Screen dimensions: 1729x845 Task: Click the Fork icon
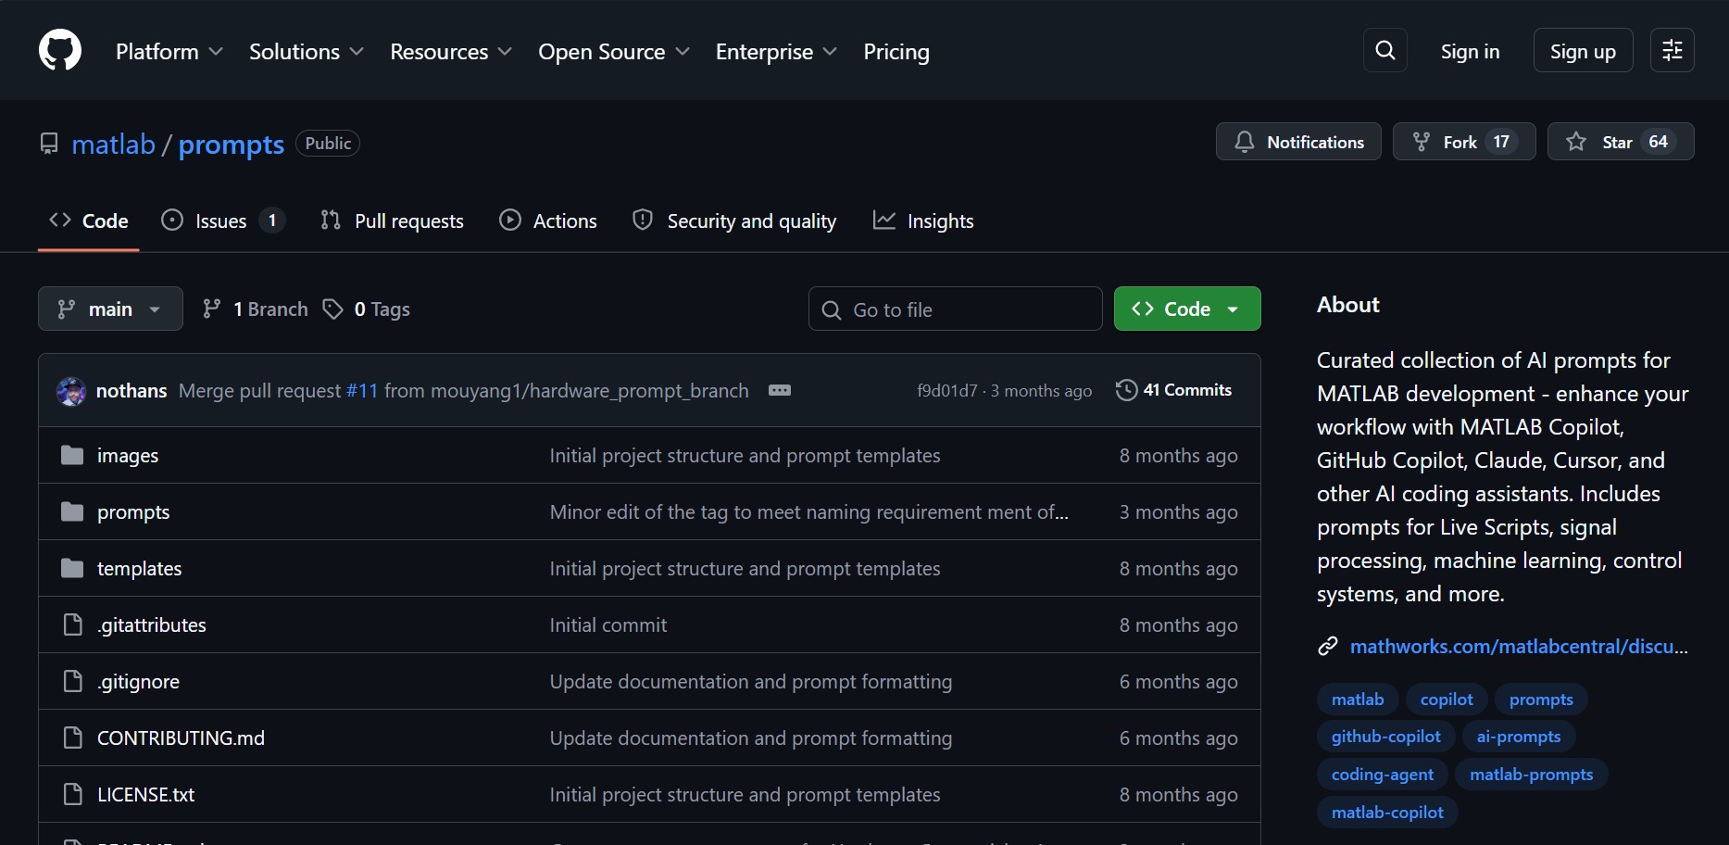pos(1422,142)
